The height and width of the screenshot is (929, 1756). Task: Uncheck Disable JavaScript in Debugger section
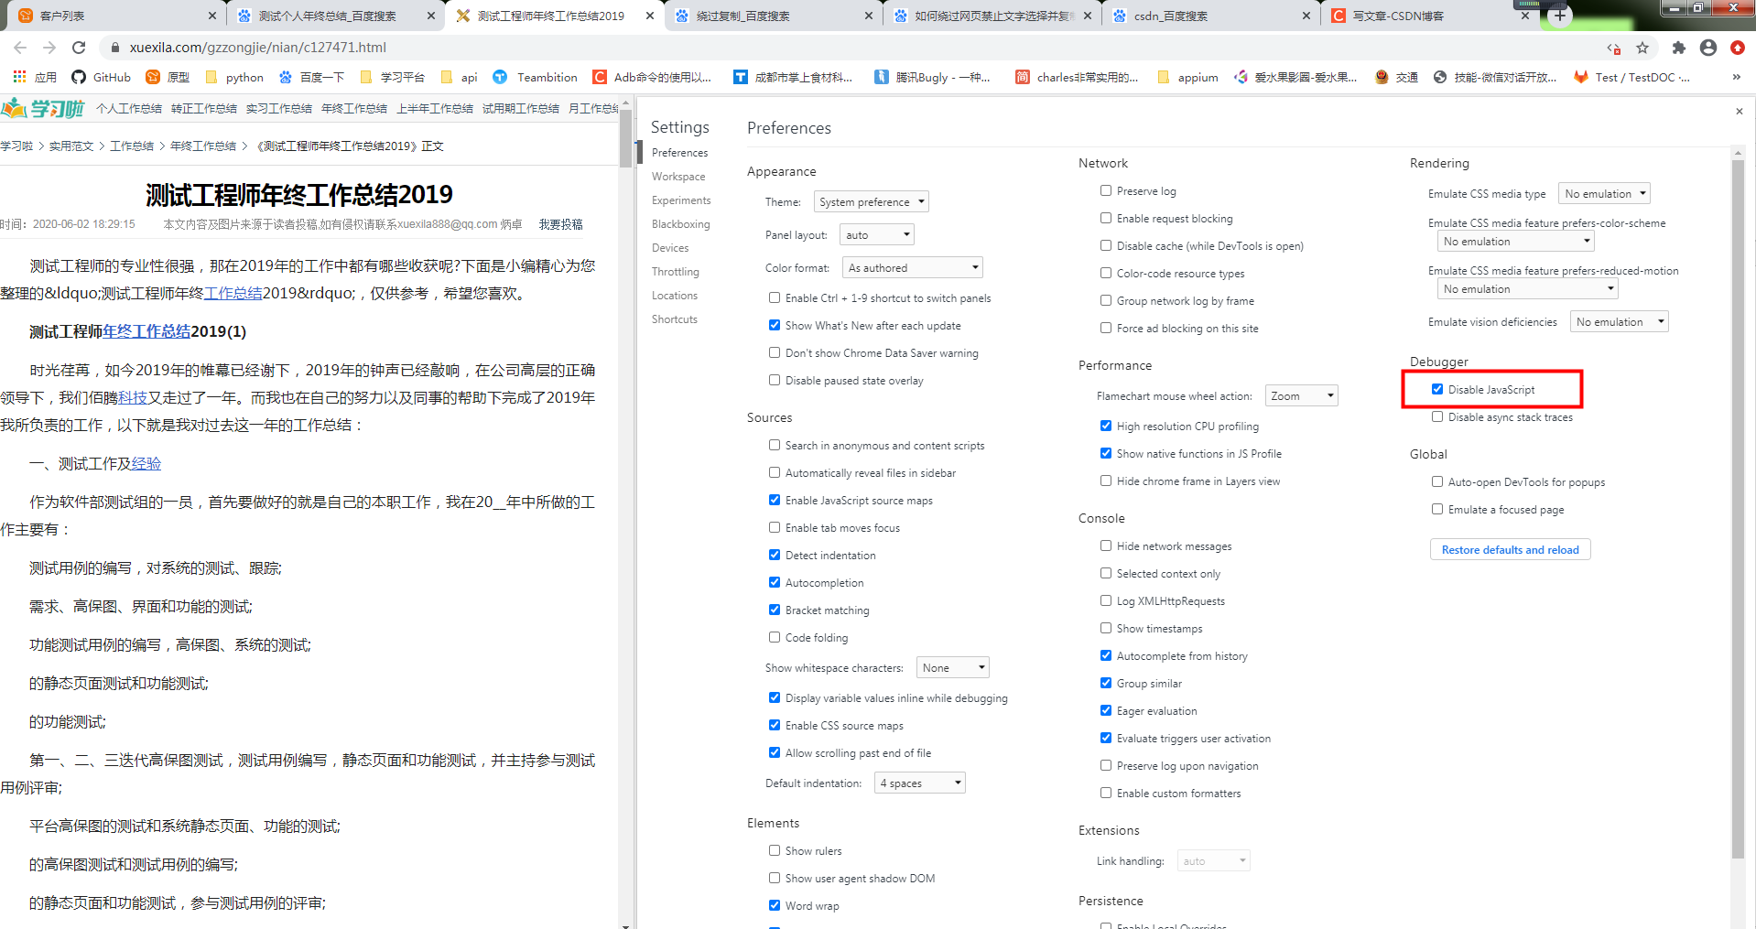coord(1437,388)
